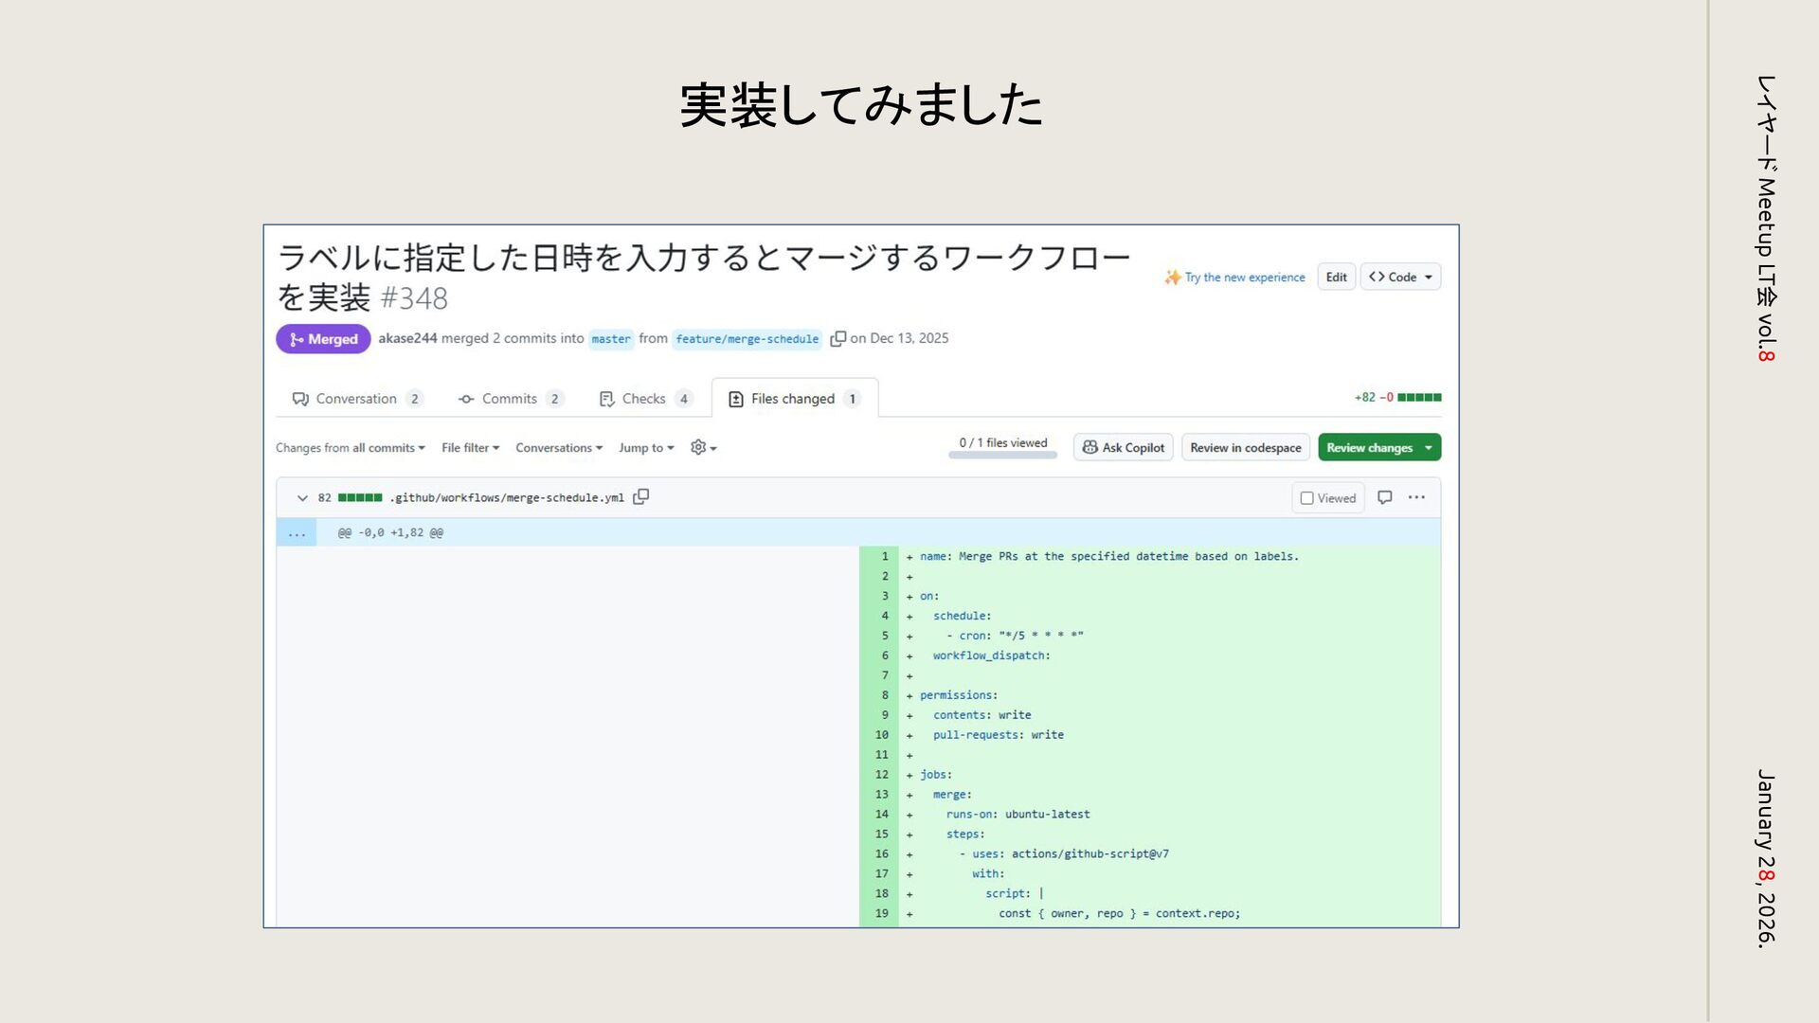Open Changes from all commits dropdown
Screen dimensions: 1819x1023
(x=350, y=448)
